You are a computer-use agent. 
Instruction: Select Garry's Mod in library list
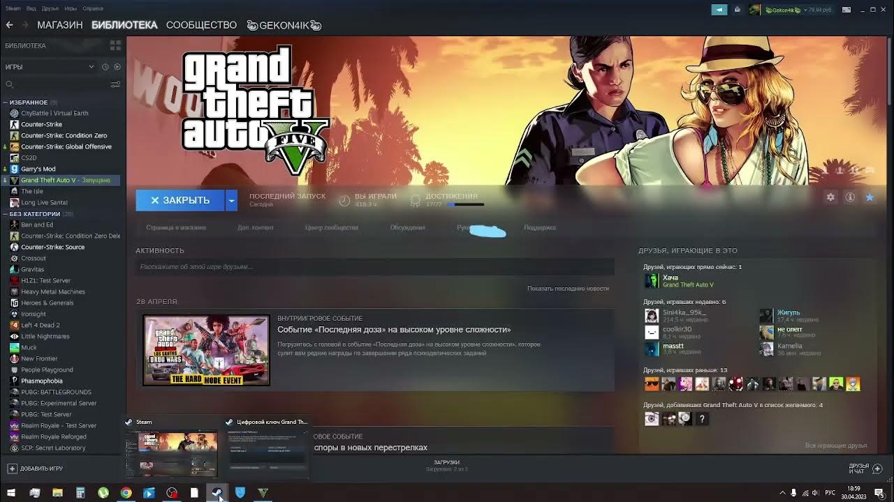click(38, 169)
